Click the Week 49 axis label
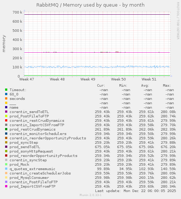The image size is (181, 199). (88, 79)
